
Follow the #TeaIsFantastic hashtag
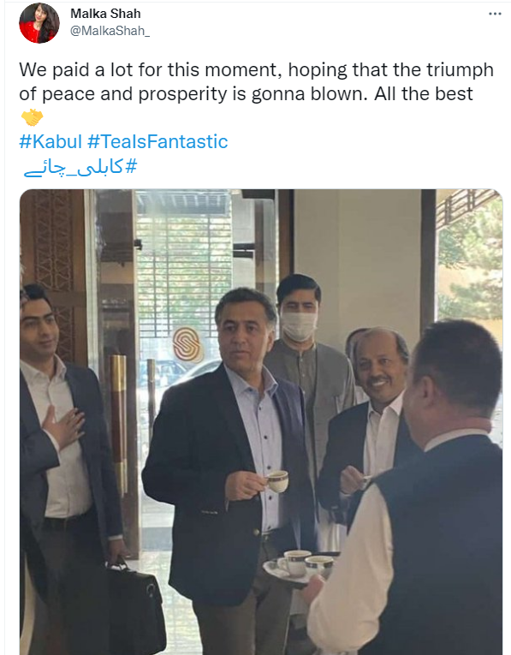157,141
